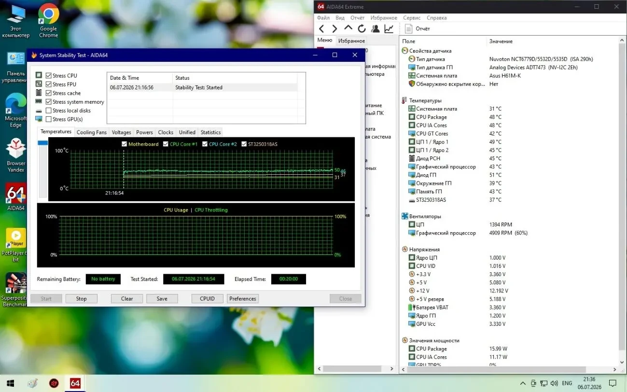627x392 pixels.
Task: Go back in AIDA64 Extreme toolbar
Action: pyautogui.click(x=322, y=29)
